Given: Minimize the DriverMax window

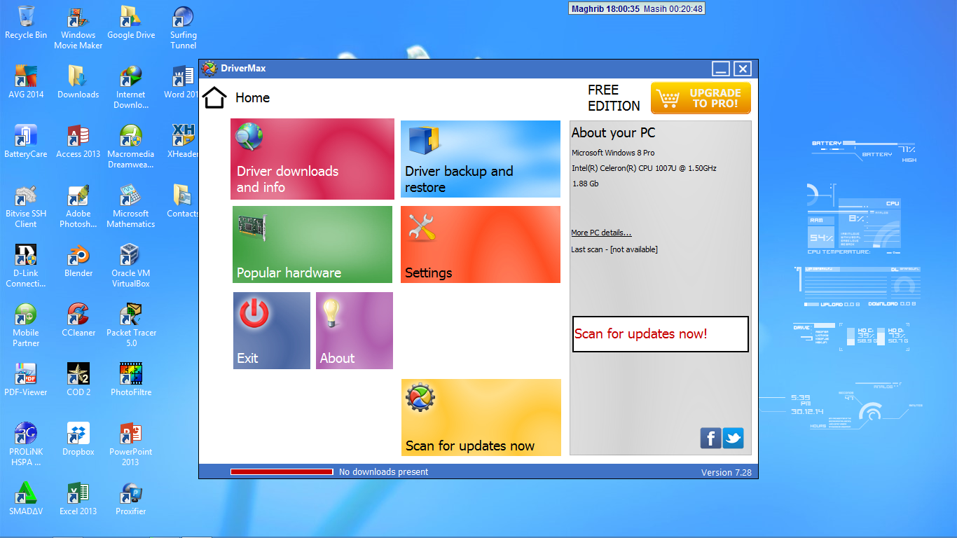Looking at the screenshot, I should (721, 69).
